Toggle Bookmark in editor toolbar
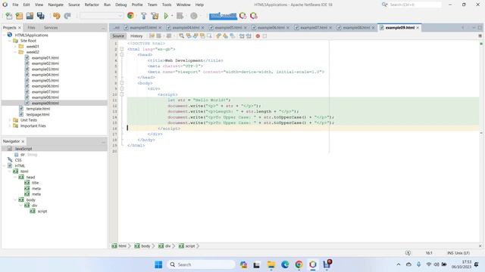The width and height of the screenshot is (485, 272). pos(233,36)
